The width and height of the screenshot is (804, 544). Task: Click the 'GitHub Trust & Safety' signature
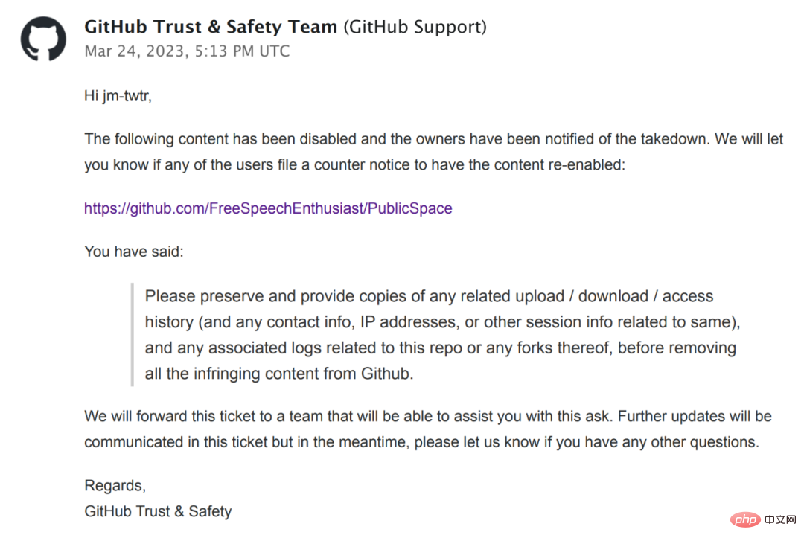pos(158,511)
